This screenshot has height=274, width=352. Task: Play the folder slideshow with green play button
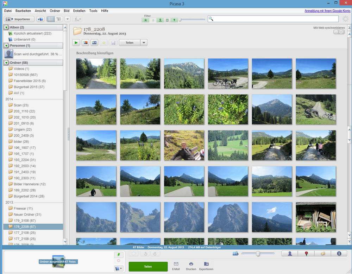coord(76,43)
